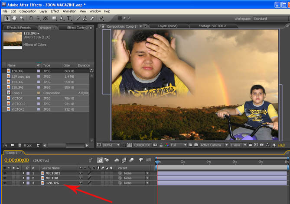Switch to the Effects & Presets tab

click(x=18, y=28)
